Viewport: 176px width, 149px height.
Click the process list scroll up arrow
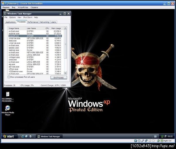[x=65, y=28]
